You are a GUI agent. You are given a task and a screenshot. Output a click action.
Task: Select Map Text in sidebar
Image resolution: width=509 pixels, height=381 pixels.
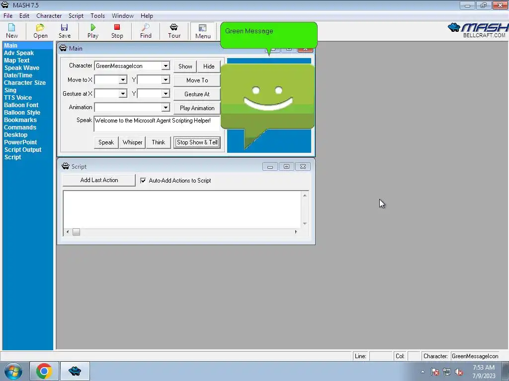pyautogui.click(x=16, y=60)
